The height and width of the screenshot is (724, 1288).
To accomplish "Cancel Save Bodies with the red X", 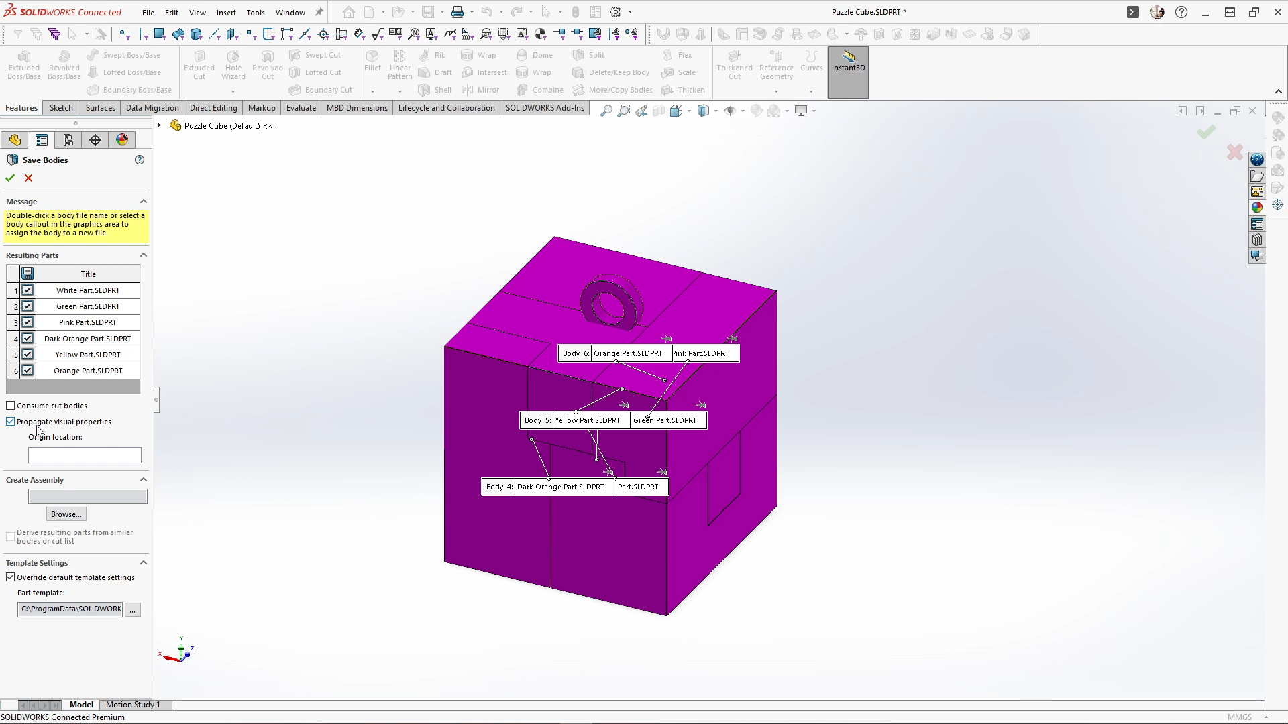I will pyautogui.click(x=28, y=178).
